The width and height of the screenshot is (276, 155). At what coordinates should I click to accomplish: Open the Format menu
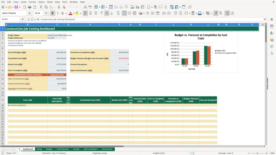[32, 2]
